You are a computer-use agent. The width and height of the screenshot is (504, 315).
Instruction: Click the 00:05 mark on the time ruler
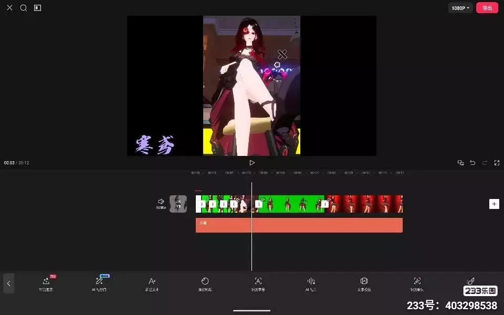pos(280,173)
